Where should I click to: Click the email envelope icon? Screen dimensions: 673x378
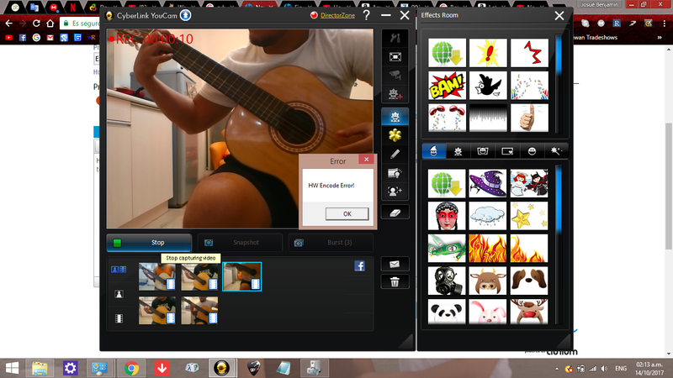[395, 264]
